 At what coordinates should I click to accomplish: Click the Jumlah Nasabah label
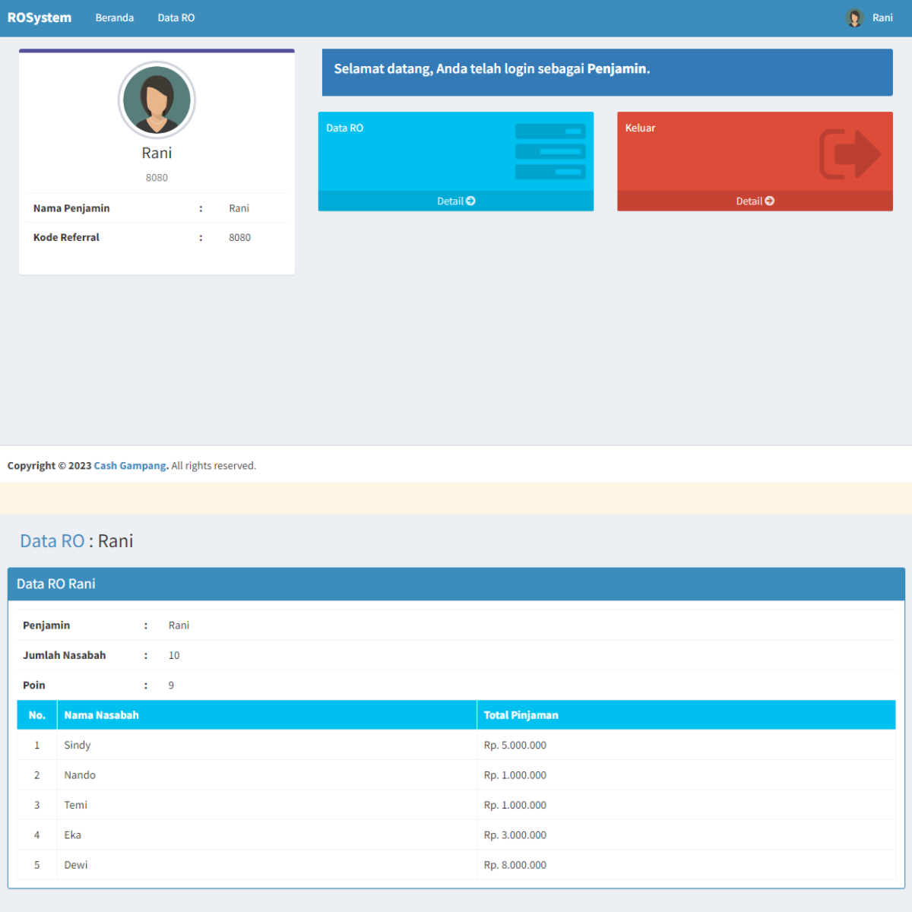point(65,655)
